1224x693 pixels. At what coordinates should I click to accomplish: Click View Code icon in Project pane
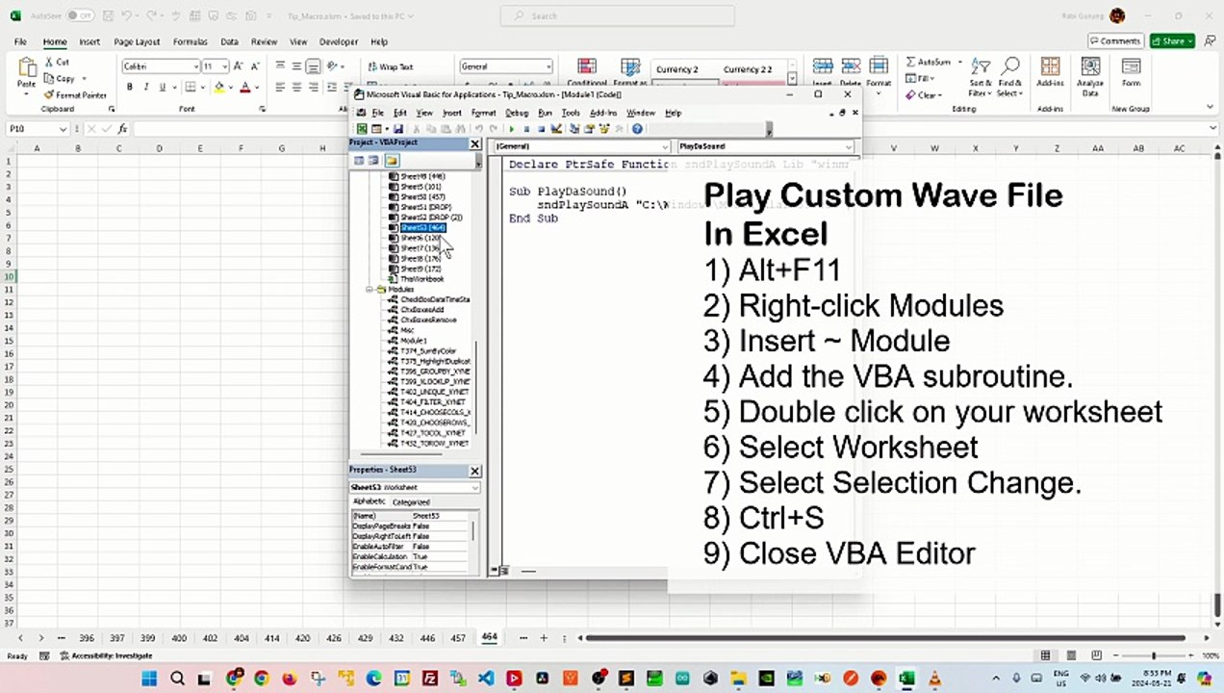pyautogui.click(x=359, y=161)
